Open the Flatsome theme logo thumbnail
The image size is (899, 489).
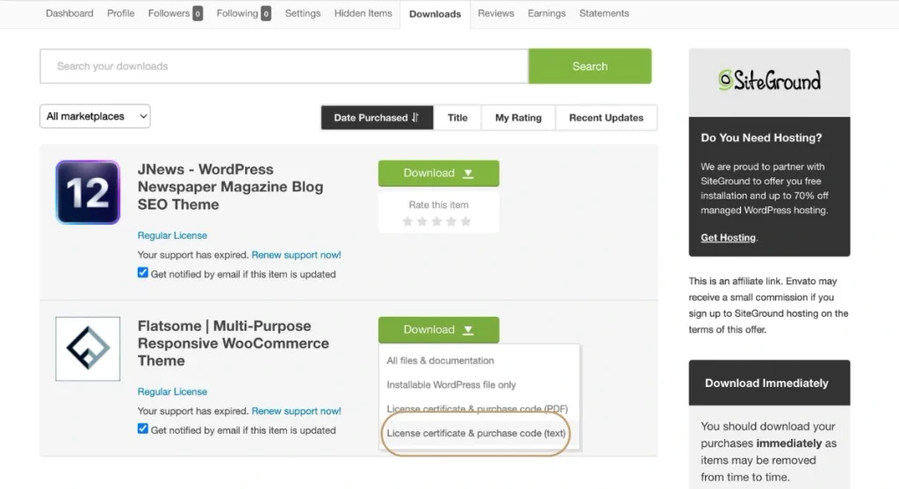coord(88,349)
